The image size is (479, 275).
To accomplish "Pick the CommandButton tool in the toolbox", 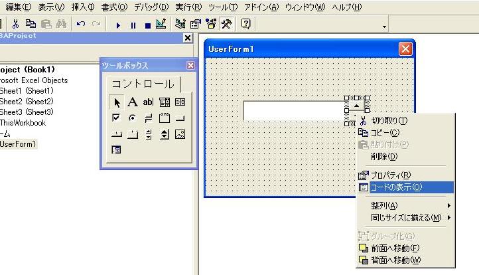I will (x=180, y=118).
